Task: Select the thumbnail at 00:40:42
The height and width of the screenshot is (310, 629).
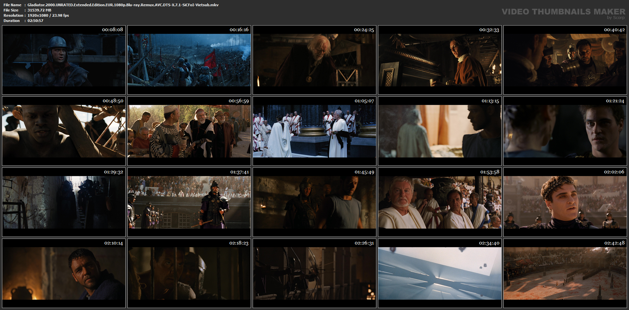Action: [x=565, y=60]
